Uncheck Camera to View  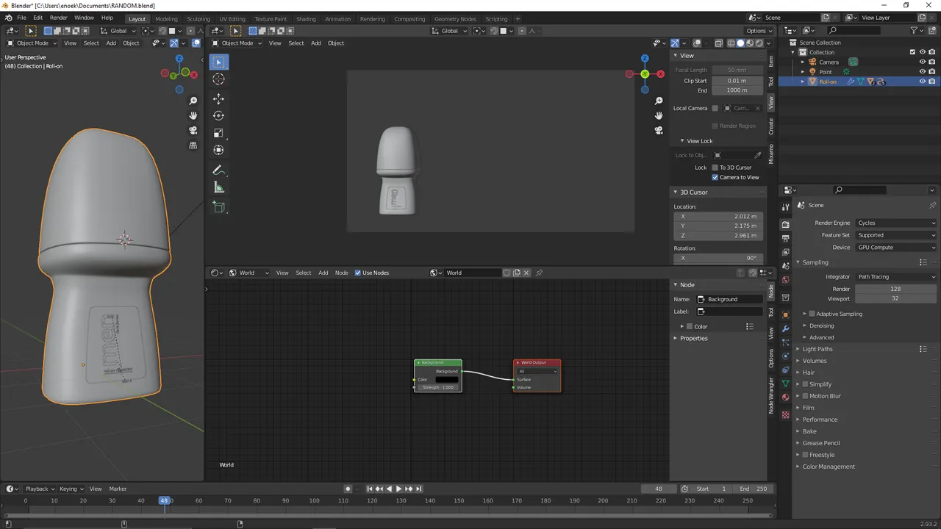[x=715, y=177]
